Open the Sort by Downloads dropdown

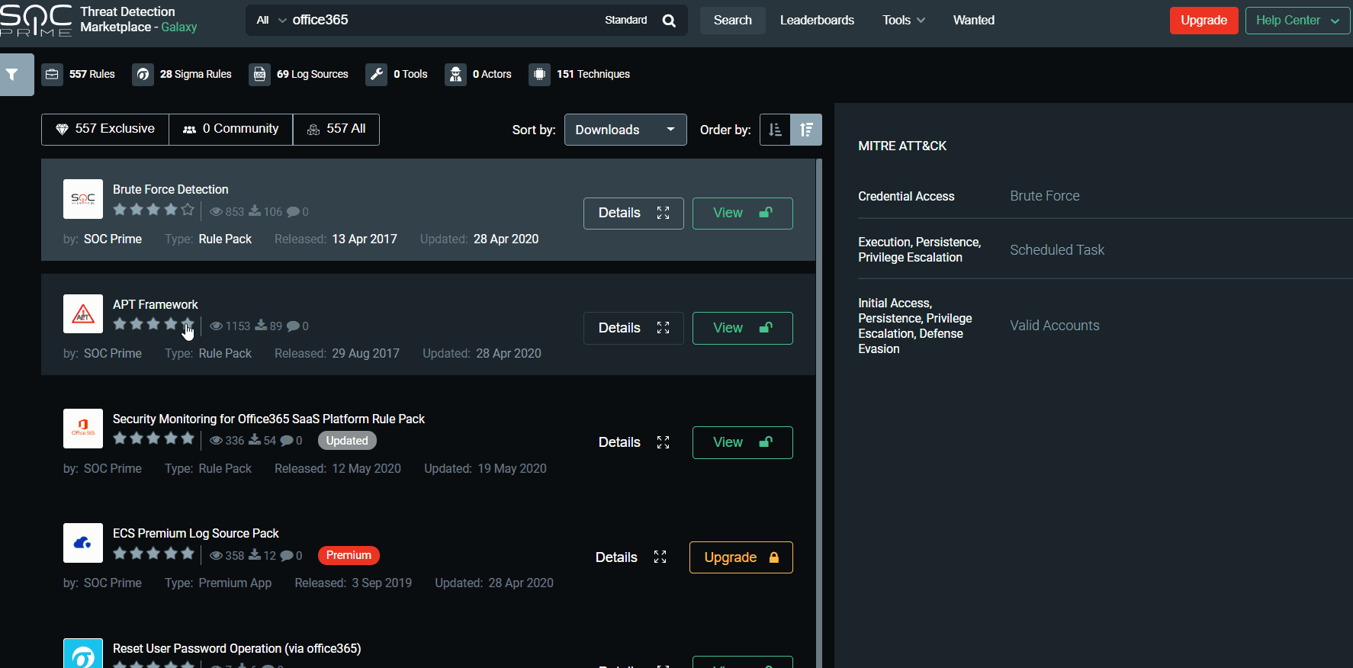pos(625,130)
